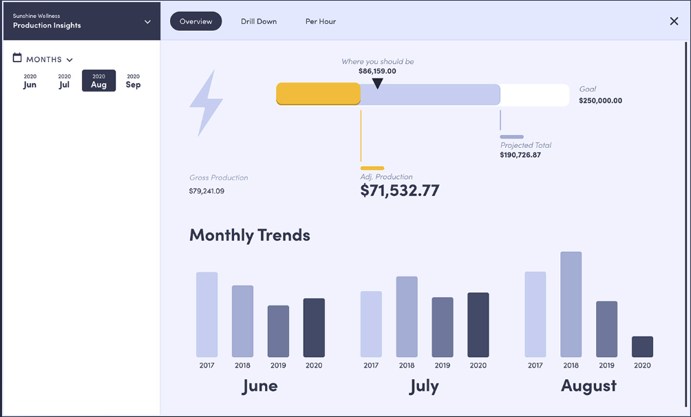Go to the Overview tab

(195, 21)
